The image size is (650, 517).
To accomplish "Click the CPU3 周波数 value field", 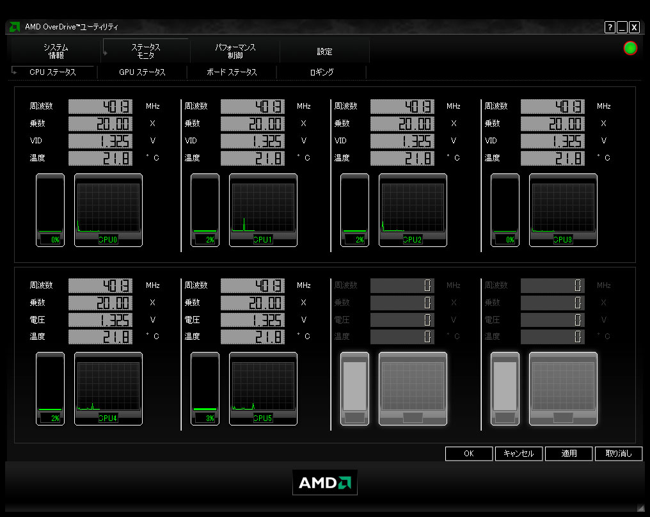I will pos(553,107).
